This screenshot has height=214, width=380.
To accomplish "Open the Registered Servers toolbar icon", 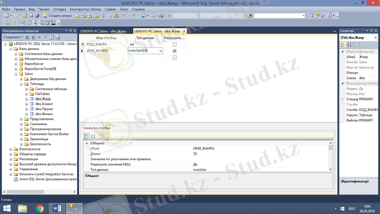I will [311, 16].
